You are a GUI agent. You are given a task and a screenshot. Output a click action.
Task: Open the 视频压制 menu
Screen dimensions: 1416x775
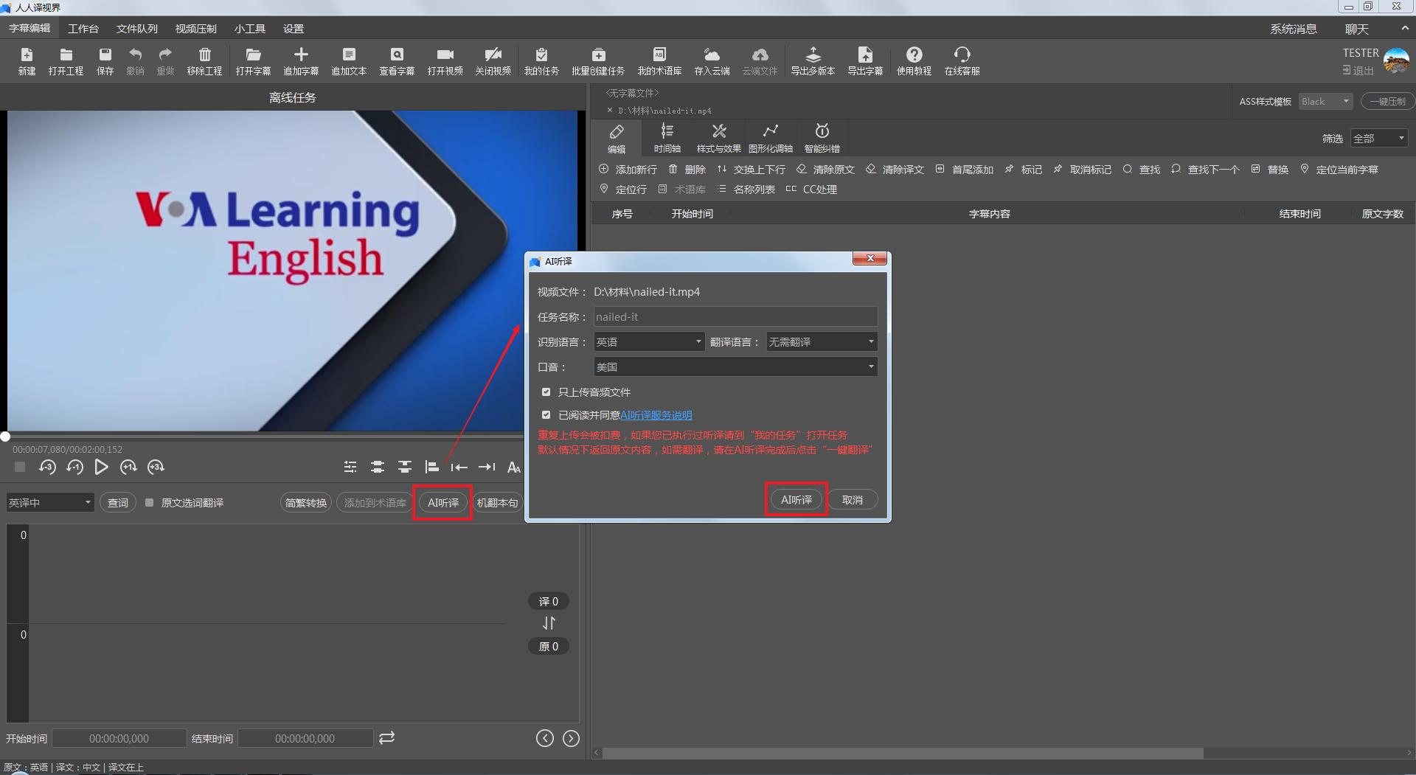195,29
